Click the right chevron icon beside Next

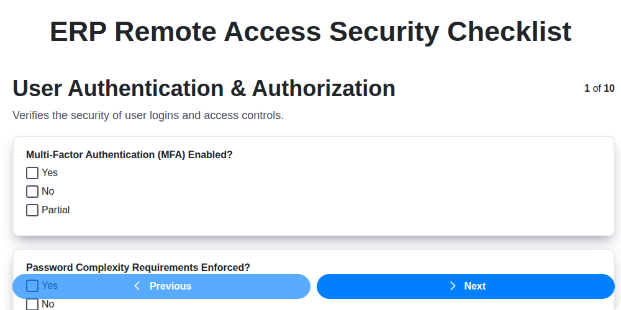click(453, 286)
